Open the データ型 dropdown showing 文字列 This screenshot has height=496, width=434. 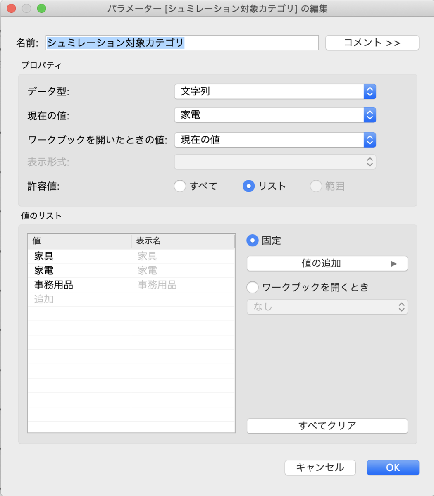(x=275, y=91)
